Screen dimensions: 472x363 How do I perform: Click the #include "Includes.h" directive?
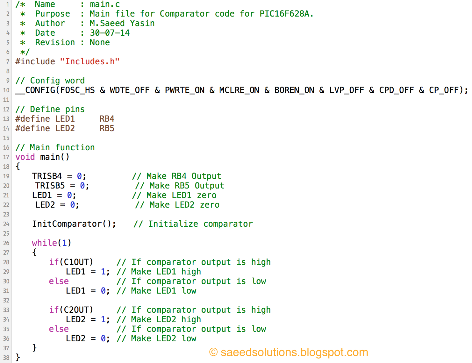click(67, 61)
